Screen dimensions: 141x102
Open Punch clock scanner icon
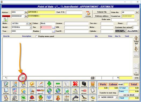click(x=75, y=98)
